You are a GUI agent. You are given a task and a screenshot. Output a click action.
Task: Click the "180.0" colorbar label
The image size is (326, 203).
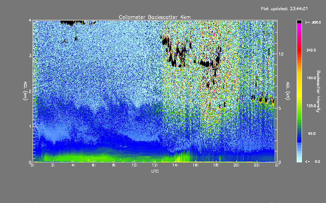(x=311, y=78)
